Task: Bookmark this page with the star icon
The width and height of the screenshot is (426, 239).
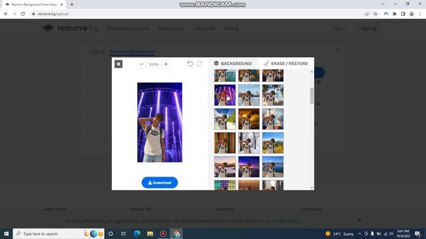Action: click(x=375, y=14)
